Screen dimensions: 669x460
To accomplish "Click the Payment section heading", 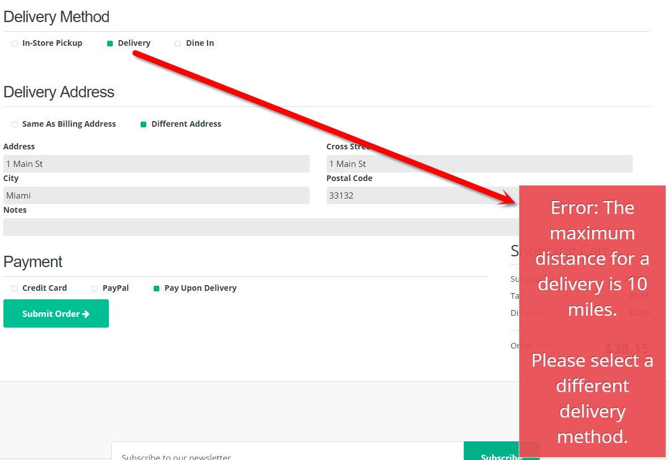I will point(33,262).
